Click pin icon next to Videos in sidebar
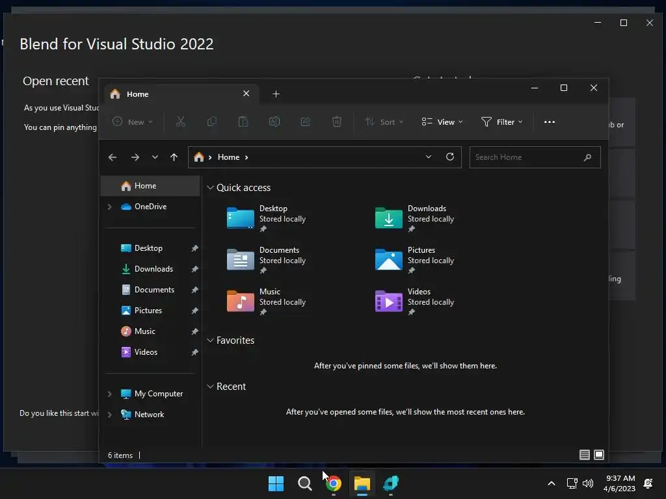Image resolution: width=666 pixels, height=499 pixels. (x=194, y=352)
